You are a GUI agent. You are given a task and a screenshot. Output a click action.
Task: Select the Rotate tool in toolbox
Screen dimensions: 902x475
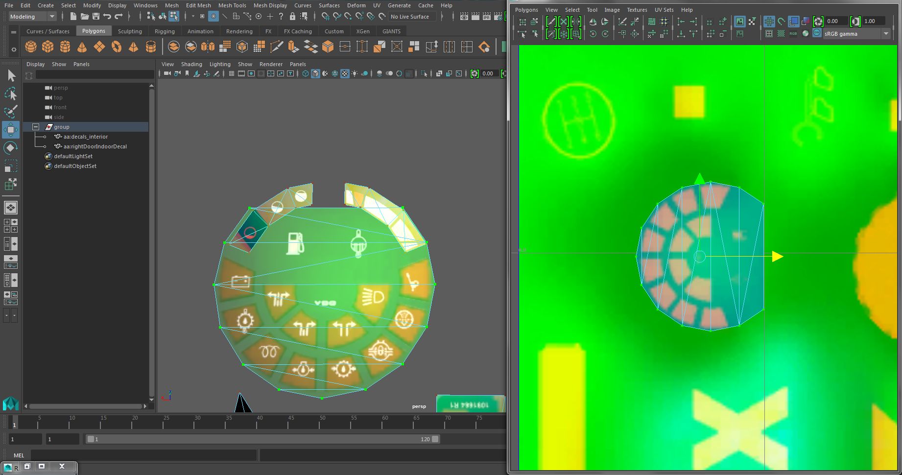click(x=10, y=148)
